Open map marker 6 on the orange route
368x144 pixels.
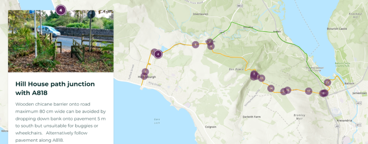pos(196,45)
